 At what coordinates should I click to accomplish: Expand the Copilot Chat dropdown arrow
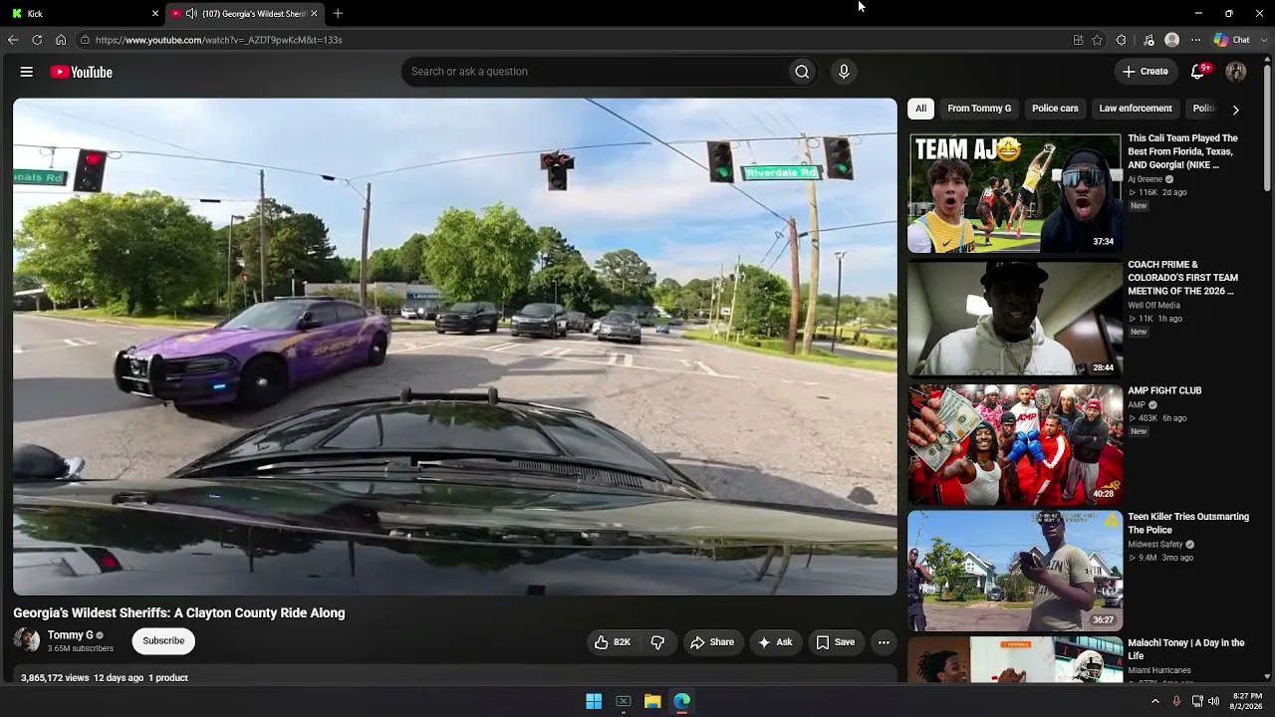(1263, 40)
